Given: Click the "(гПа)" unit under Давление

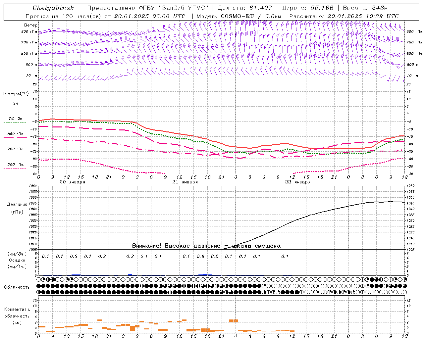Looking at the screenshot, I should click(x=17, y=212).
